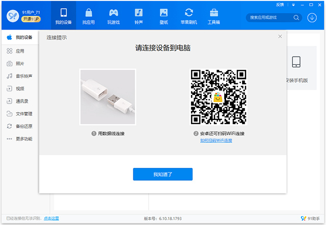Image resolution: width=326 pixels, height=225 pixels.
Task: Maximize the 91助手 window
Action: tap(311, 5)
